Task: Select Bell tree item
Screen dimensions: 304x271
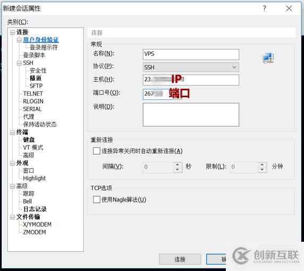Action: tap(27, 201)
